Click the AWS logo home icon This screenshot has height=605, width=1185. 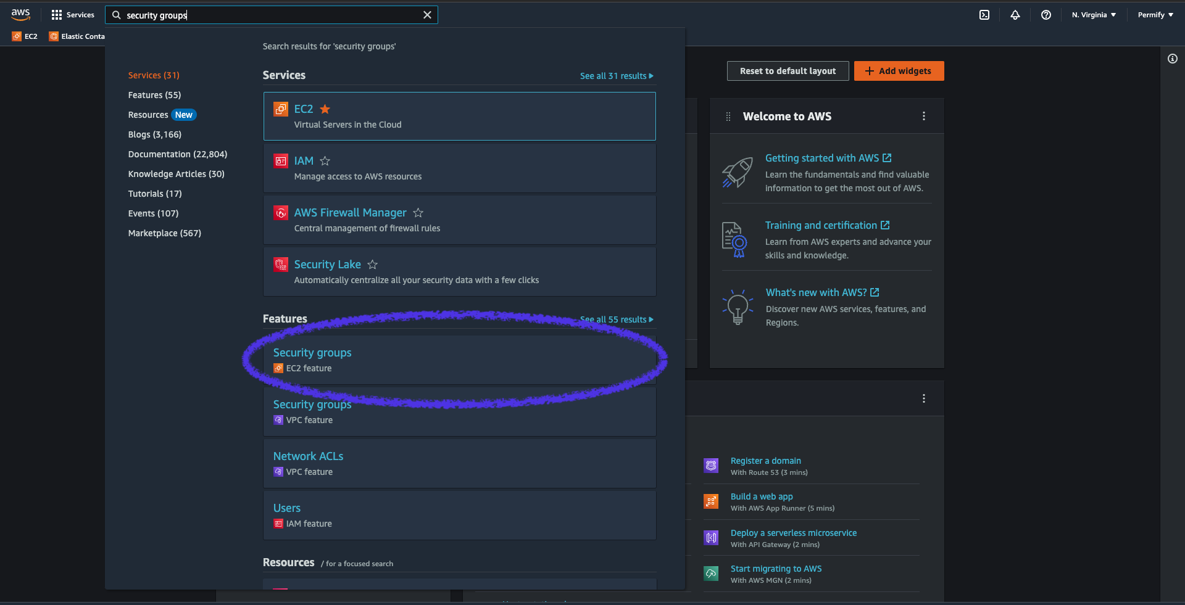tap(20, 15)
